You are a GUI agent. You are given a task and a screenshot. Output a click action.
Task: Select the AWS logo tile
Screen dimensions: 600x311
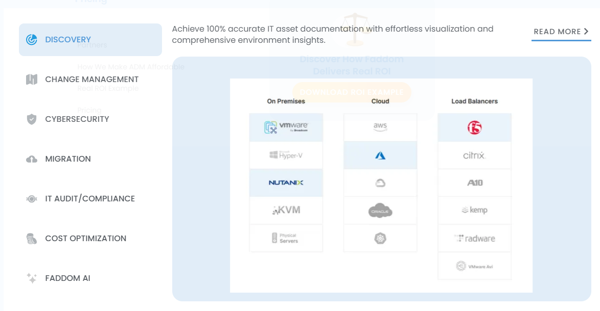(380, 127)
